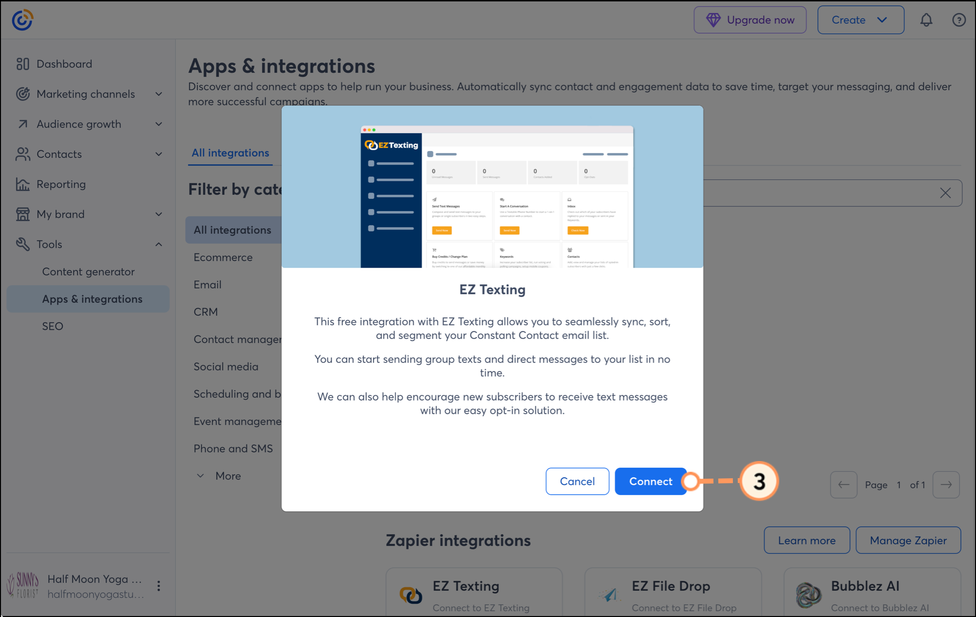Click the page number 1 field

[x=899, y=484]
